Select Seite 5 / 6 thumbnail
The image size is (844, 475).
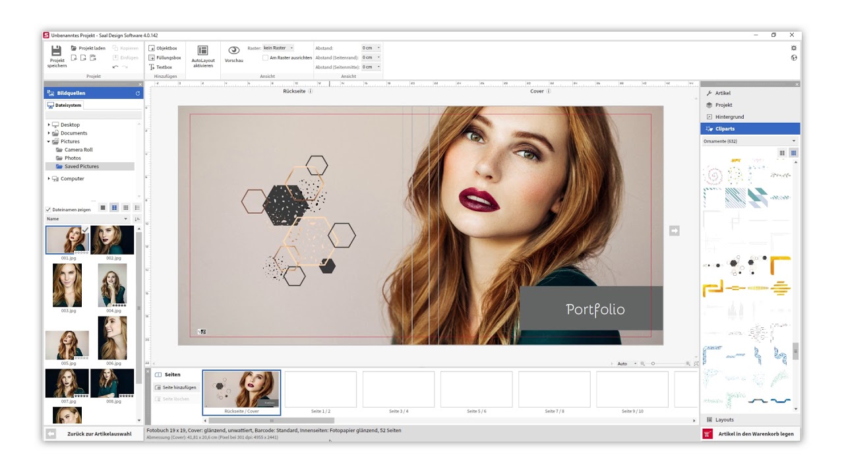(476, 389)
